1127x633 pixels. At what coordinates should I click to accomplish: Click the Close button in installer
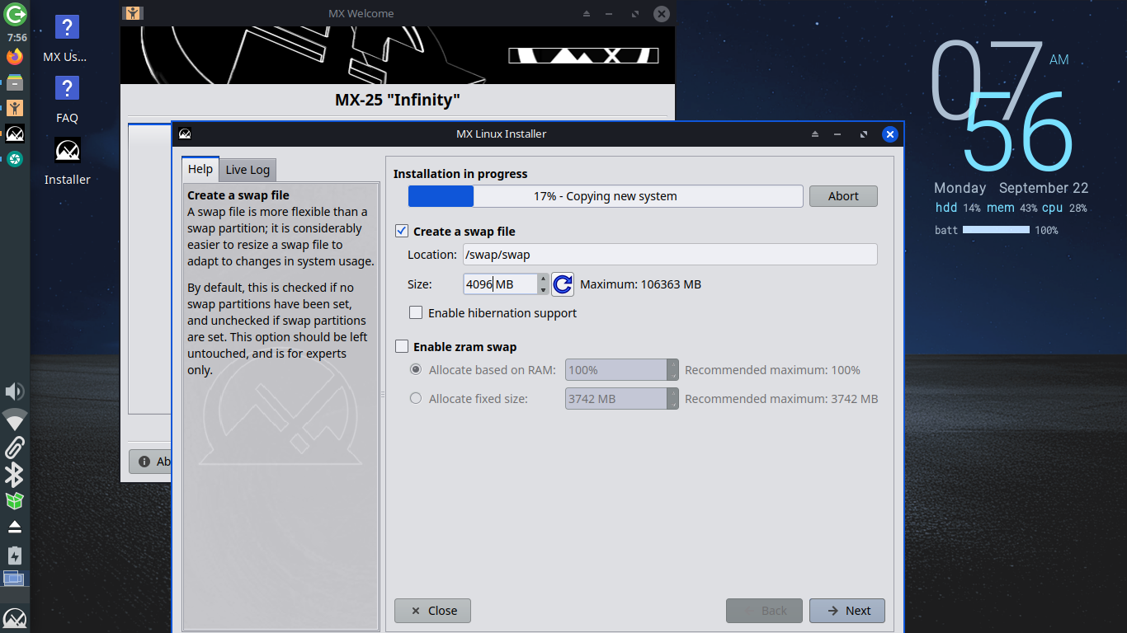(432, 611)
